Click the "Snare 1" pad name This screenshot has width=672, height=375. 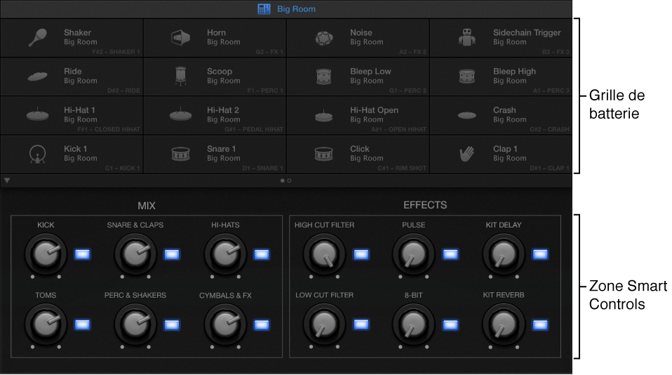221,149
